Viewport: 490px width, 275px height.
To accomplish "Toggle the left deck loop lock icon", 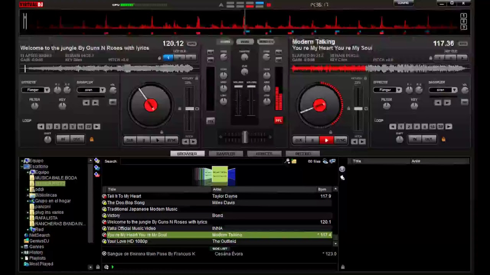I will tap(91, 139).
